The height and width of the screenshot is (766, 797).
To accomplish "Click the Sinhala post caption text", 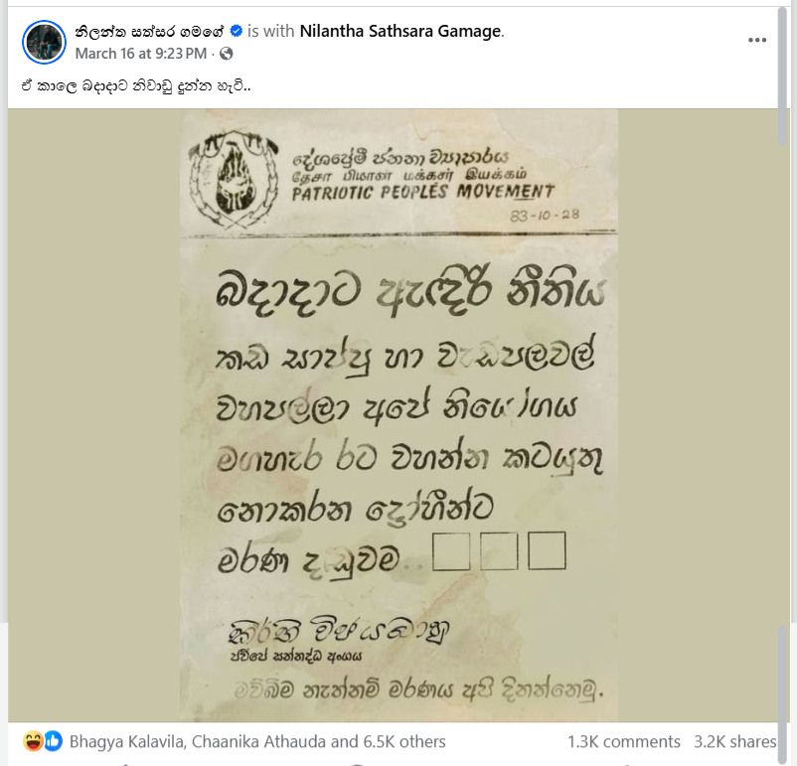I will (x=136, y=85).
